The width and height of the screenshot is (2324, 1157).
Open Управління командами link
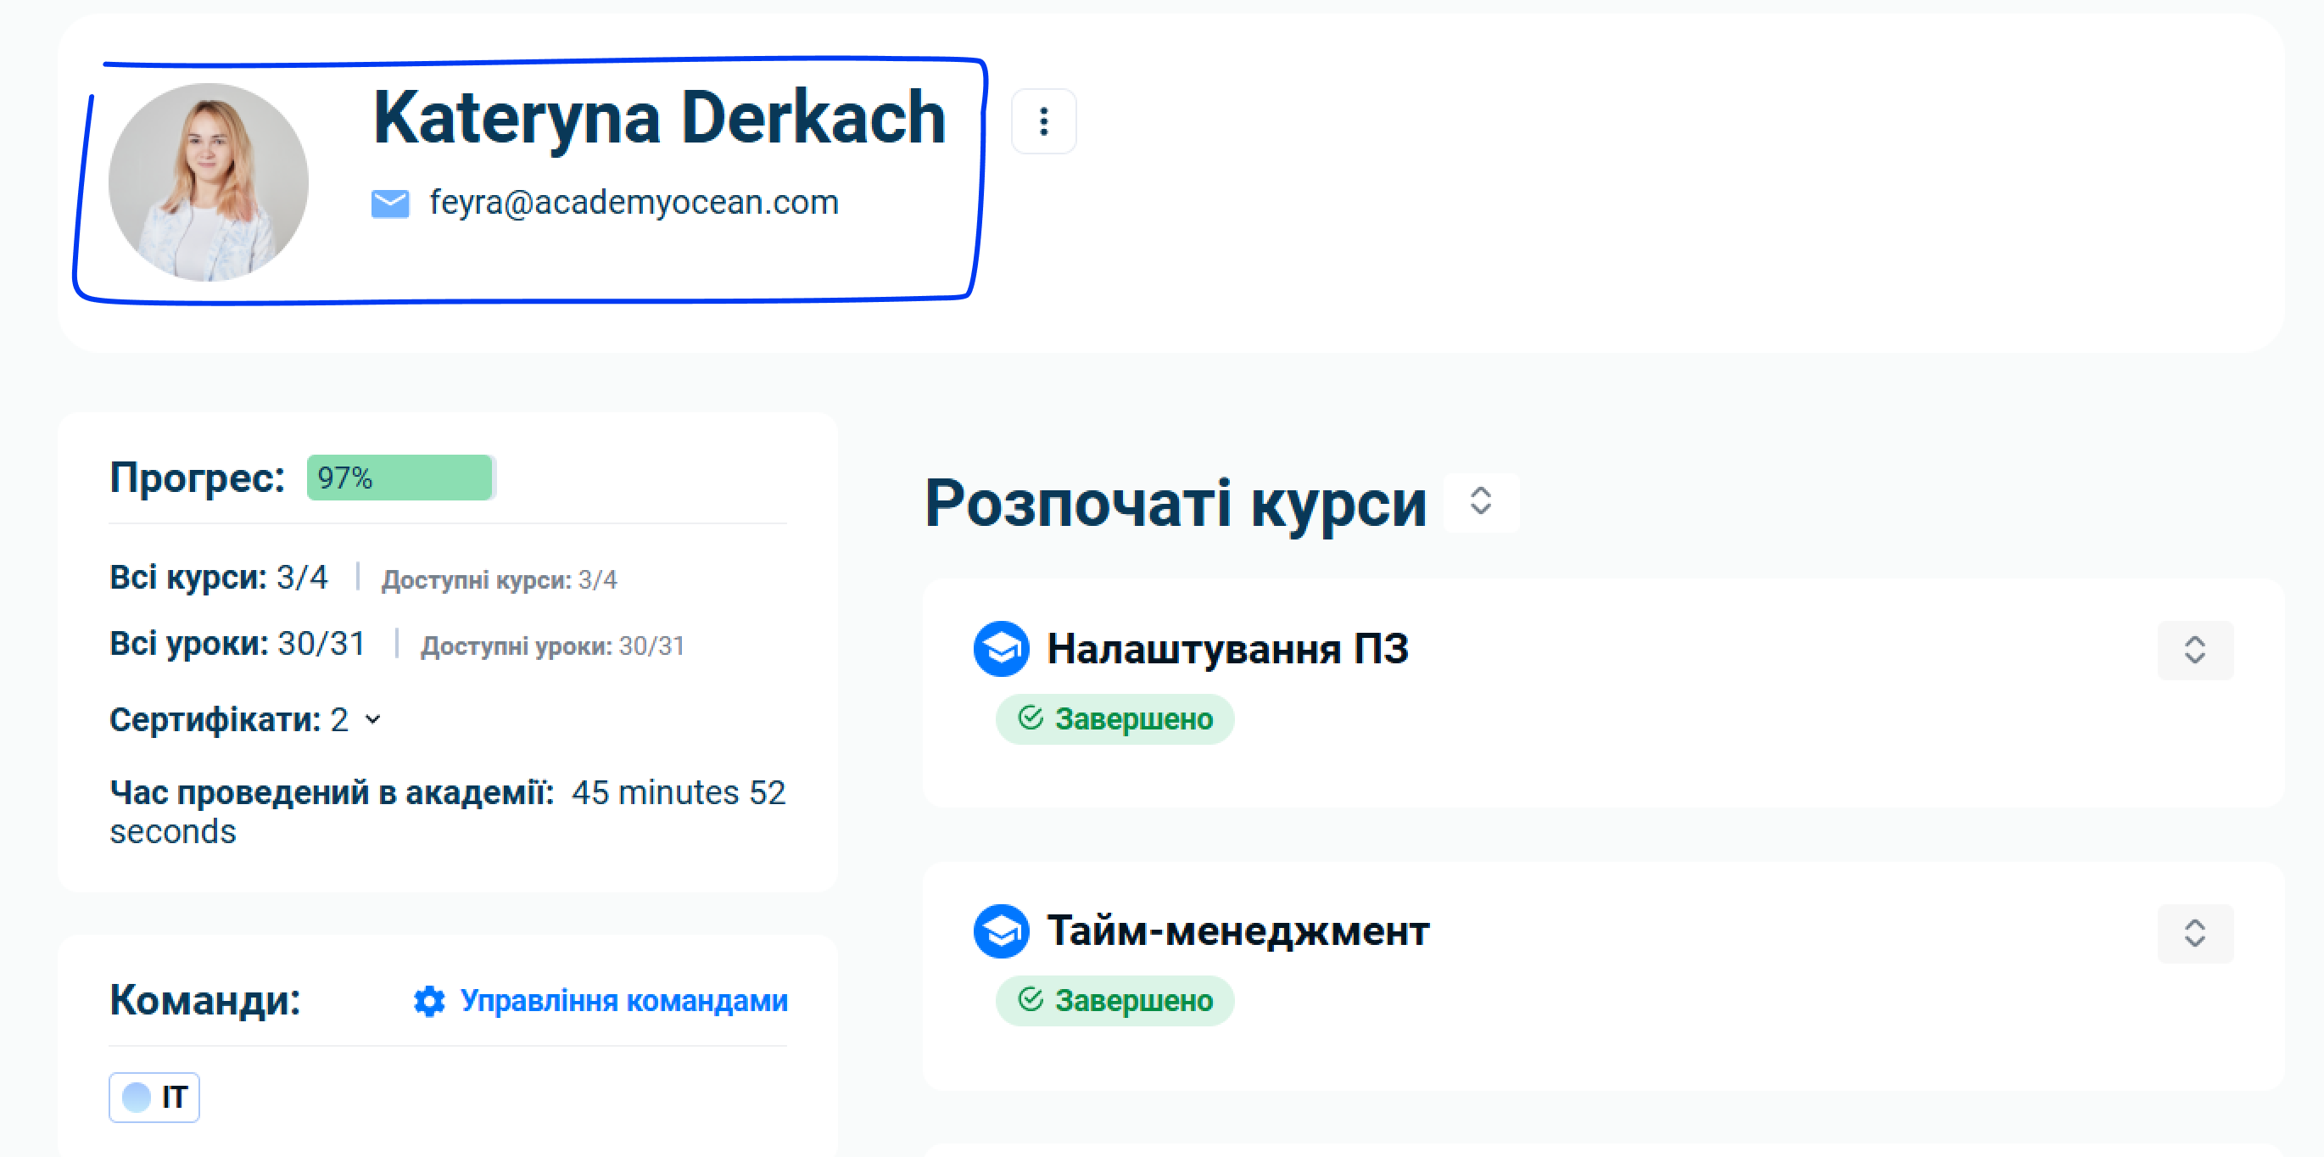click(x=623, y=1000)
